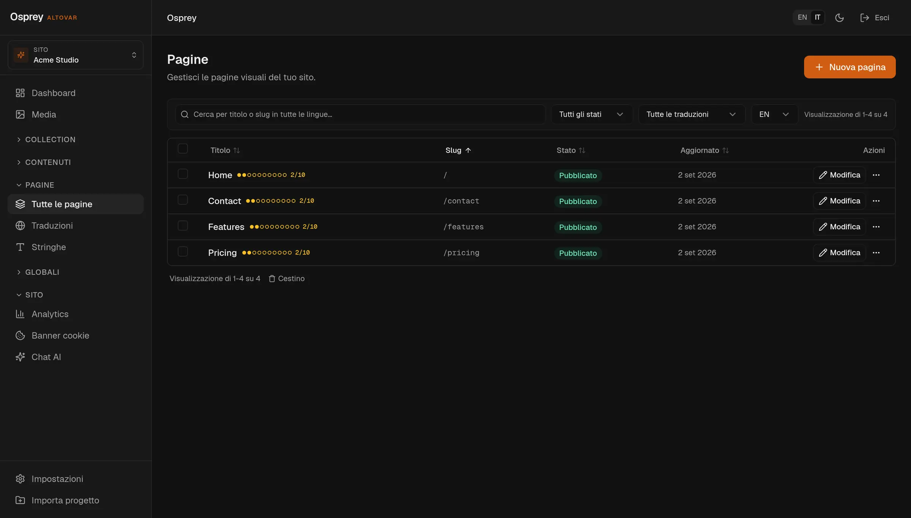Collapse the PAGINE section

pos(35,185)
